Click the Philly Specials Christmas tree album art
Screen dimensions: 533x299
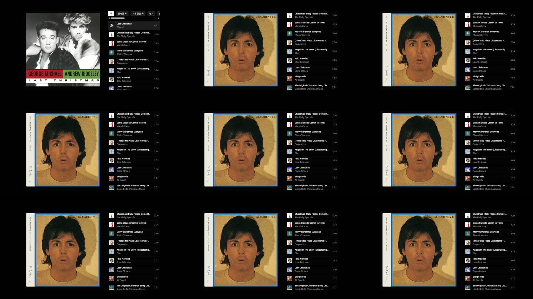coord(112,34)
